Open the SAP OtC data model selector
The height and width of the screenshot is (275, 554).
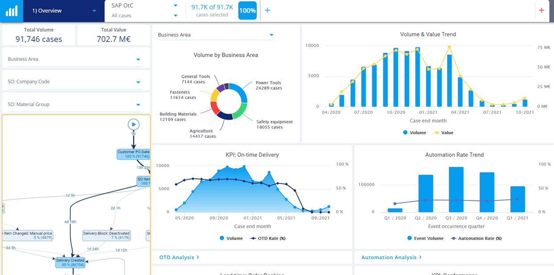coord(143,6)
